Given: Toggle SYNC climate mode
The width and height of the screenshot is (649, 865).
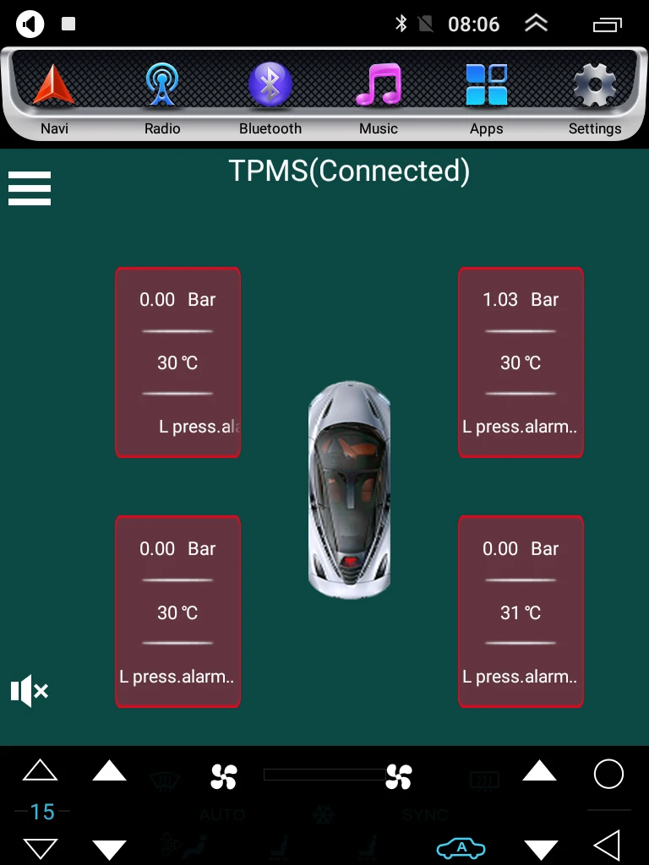Looking at the screenshot, I should 425,815.
